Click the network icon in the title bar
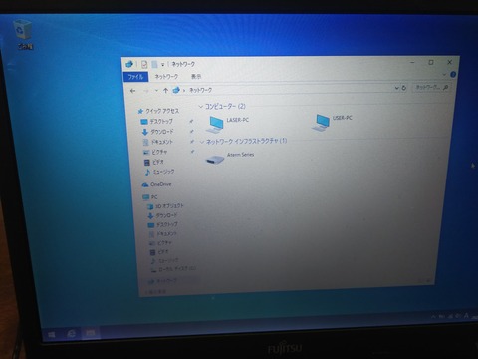The image size is (478, 359). 129,64
